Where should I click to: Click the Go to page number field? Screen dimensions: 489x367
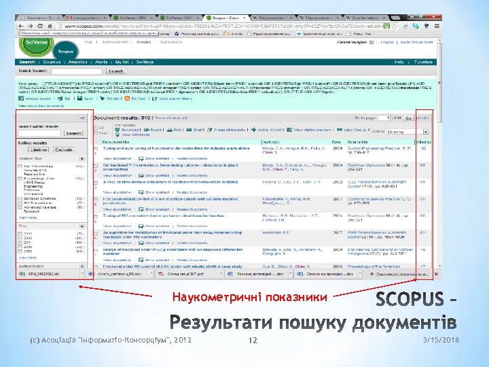(x=384, y=118)
